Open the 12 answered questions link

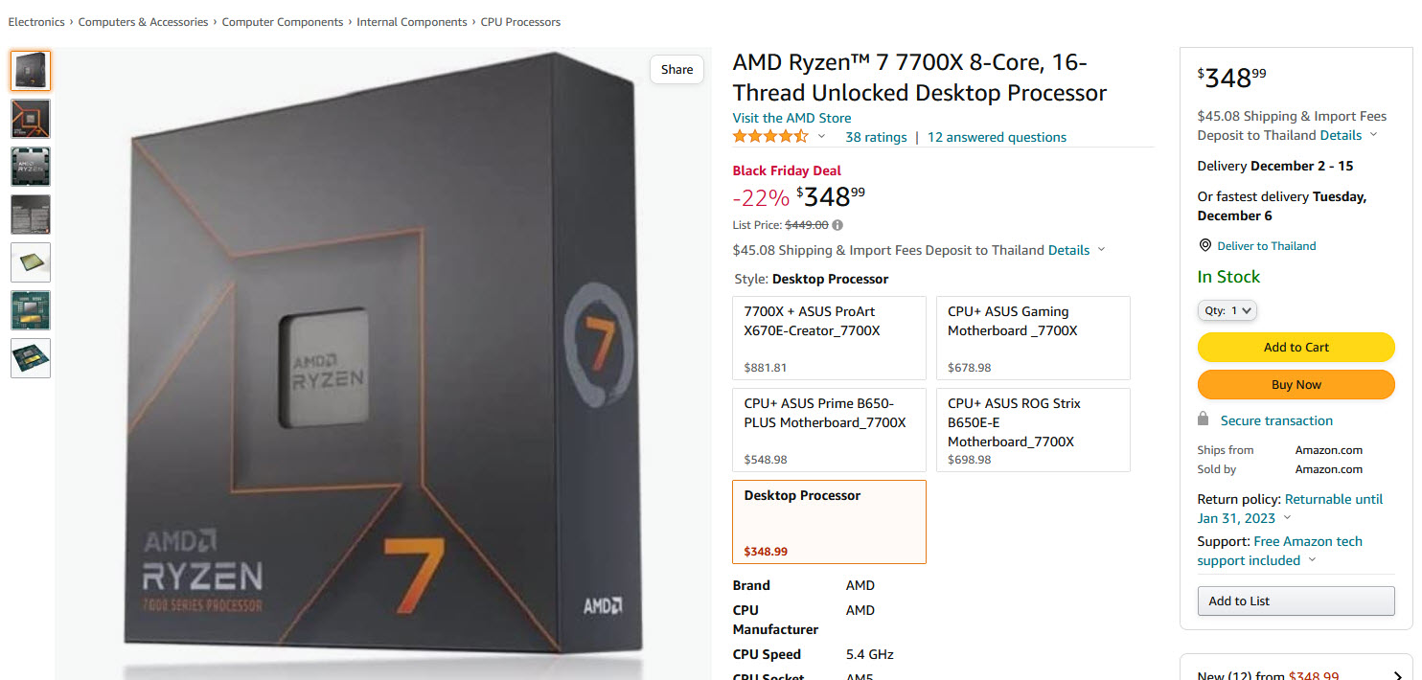(x=996, y=137)
